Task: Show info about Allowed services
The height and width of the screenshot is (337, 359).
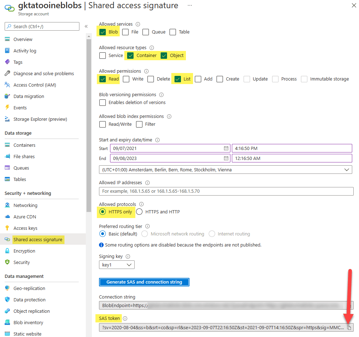Action: point(138,24)
